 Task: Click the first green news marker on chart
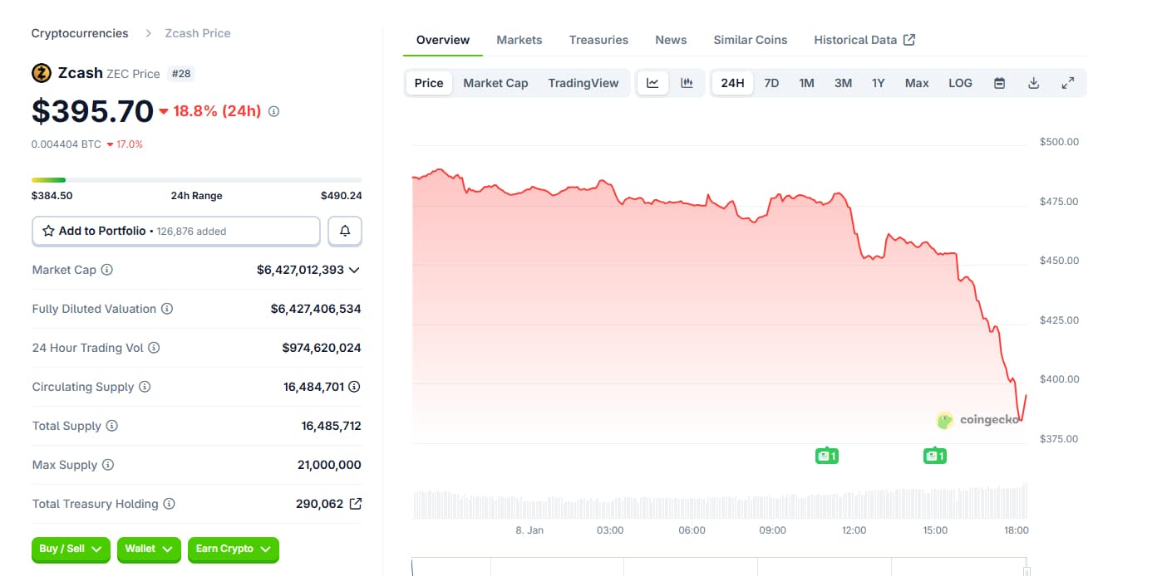point(826,455)
